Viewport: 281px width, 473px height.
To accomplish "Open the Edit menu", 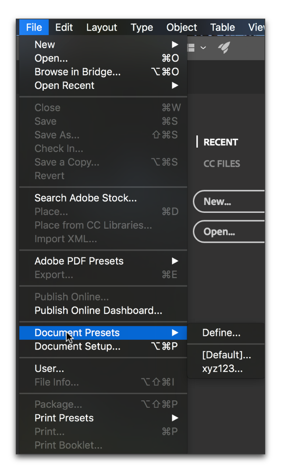I will coord(64,27).
